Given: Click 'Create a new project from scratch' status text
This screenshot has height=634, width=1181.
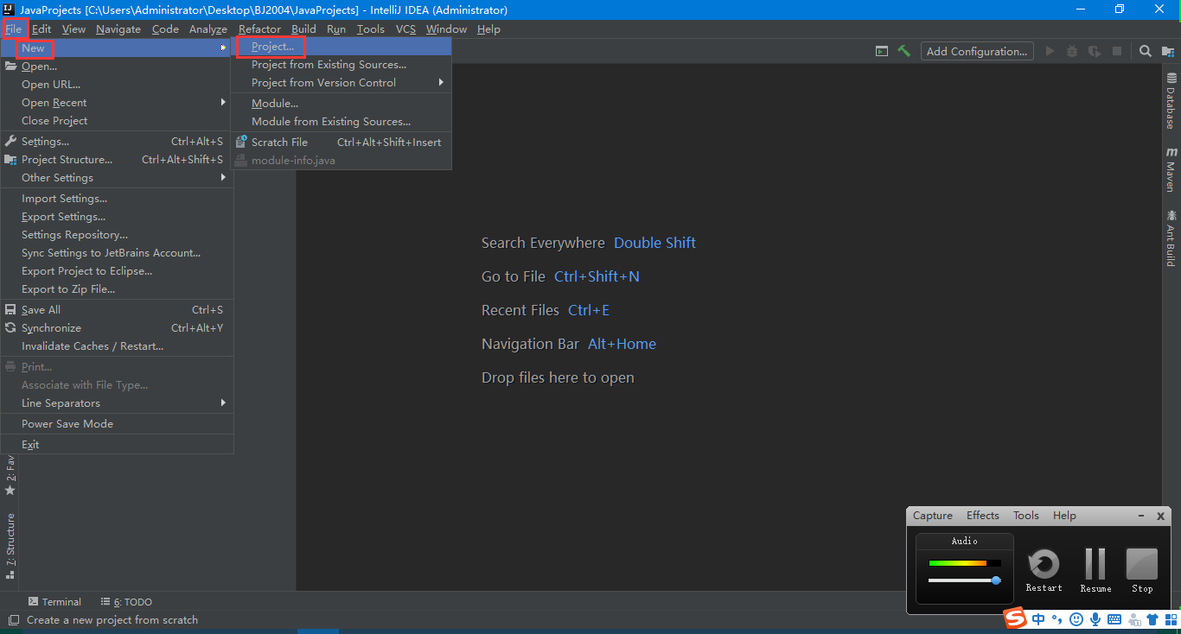Looking at the screenshot, I should pyautogui.click(x=112, y=620).
